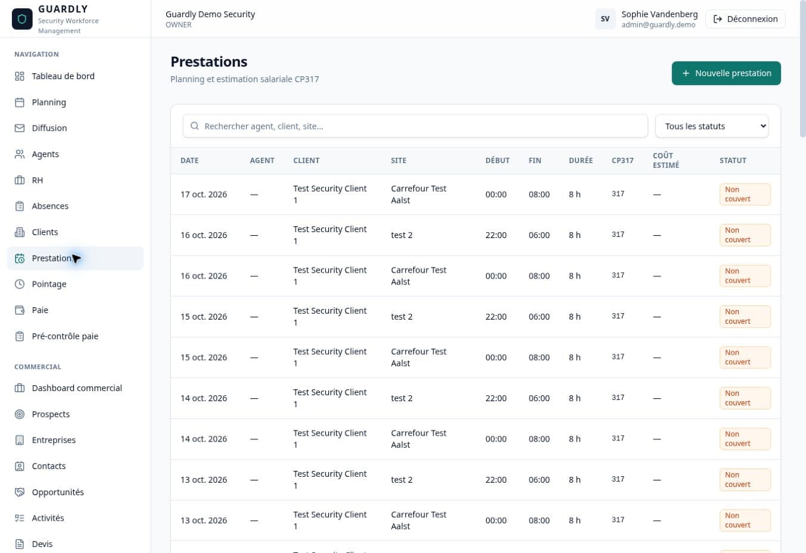Image resolution: width=806 pixels, height=553 pixels.
Task: Click the CLIENT column header
Action: click(x=306, y=161)
